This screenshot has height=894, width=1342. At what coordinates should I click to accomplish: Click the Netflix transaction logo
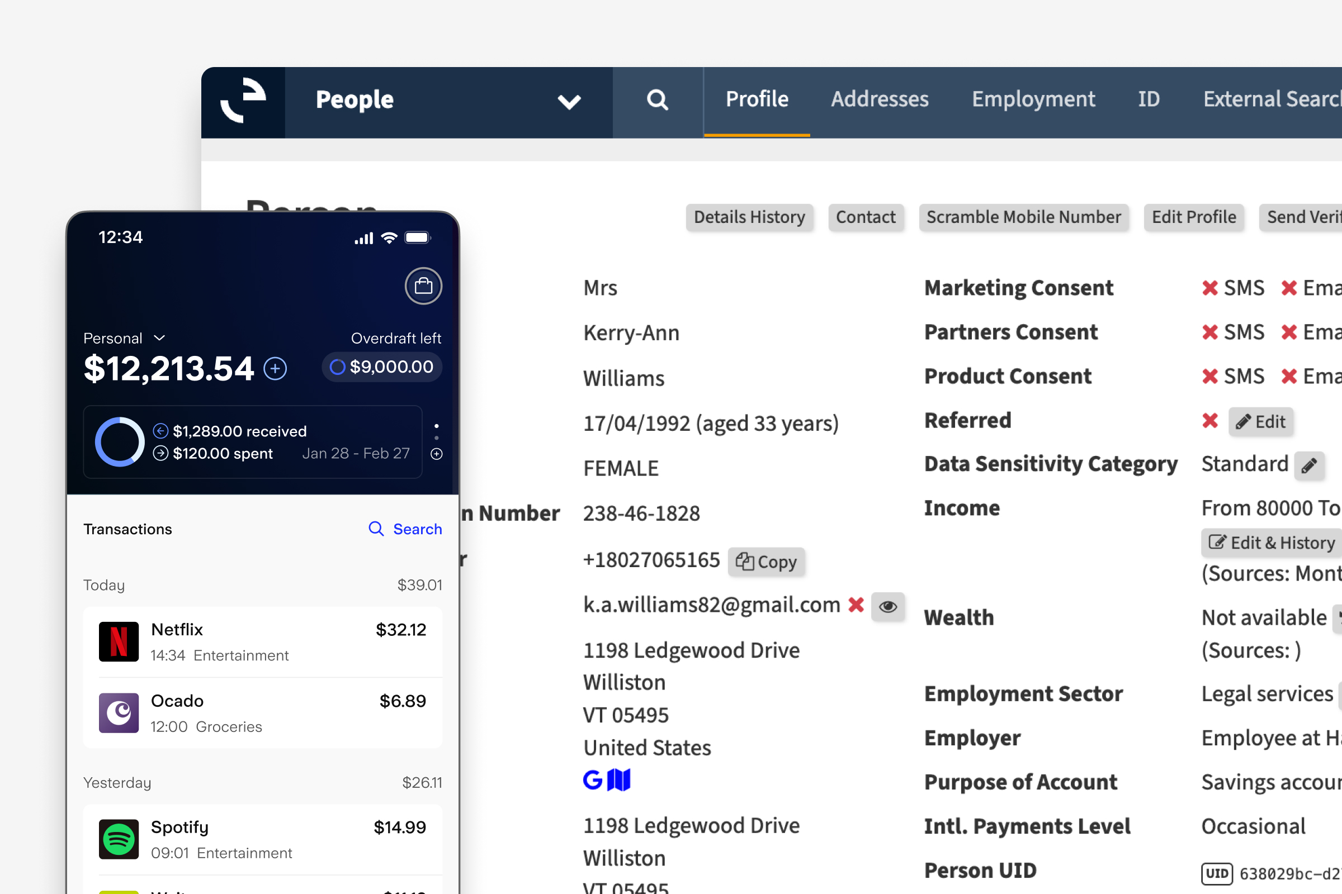119,641
